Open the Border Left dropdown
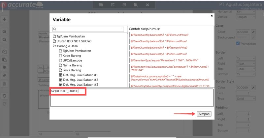Image resolution: width=264 pixels, height=138 pixels. click(x=246, y=58)
